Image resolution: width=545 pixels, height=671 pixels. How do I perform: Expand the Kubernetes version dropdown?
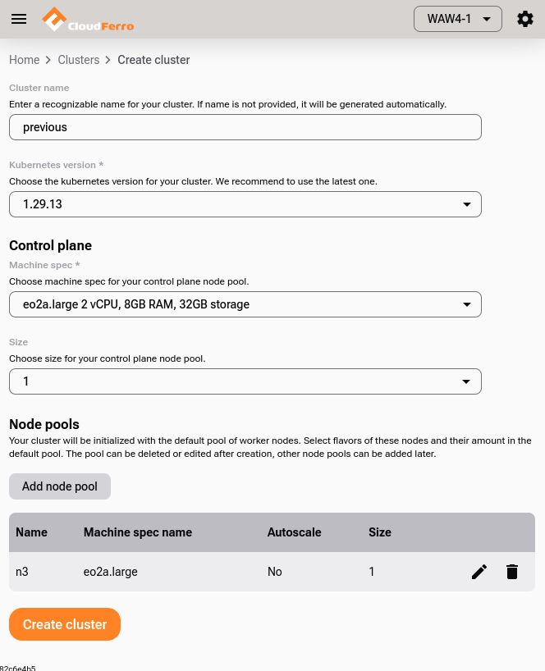[245, 204]
